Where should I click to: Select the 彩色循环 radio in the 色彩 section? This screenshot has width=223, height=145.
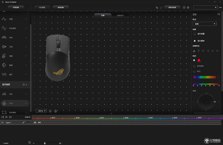click(x=194, y=66)
